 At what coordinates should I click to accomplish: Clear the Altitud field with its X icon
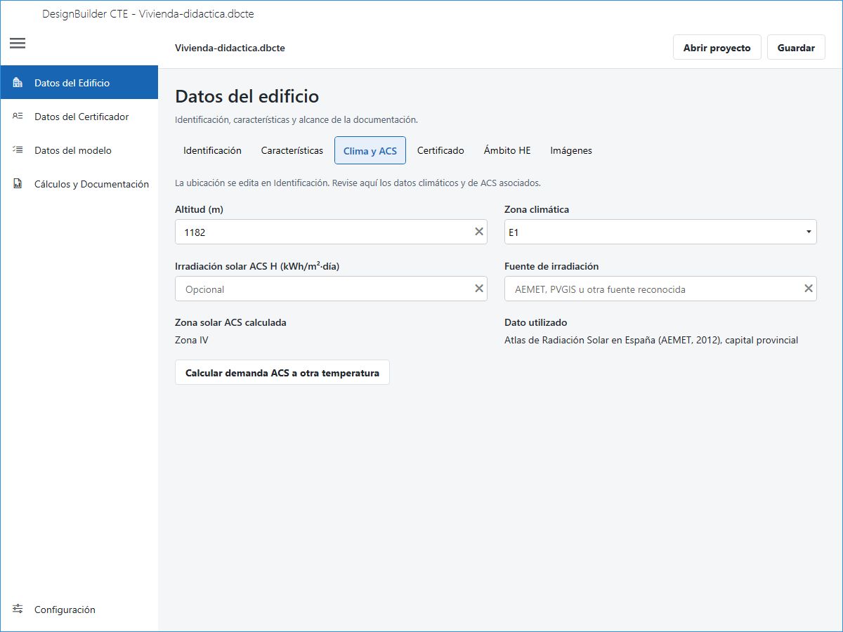[x=479, y=232]
